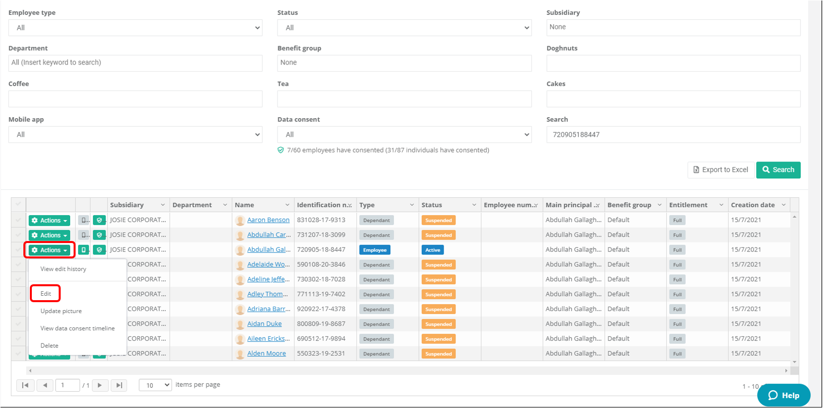Image resolution: width=823 pixels, height=408 pixels.
Task: Choose View data consent timeline option
Action: coord(78,328)
